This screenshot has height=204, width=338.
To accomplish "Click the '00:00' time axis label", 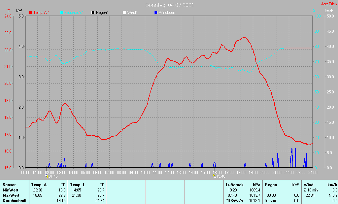I will click(x=26, y=173).
